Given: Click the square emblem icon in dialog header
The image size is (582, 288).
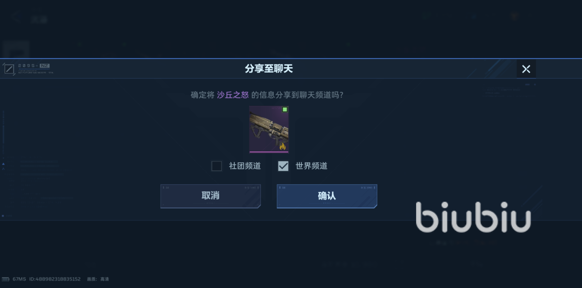Looking at the screenshot, I should point(9,69).
